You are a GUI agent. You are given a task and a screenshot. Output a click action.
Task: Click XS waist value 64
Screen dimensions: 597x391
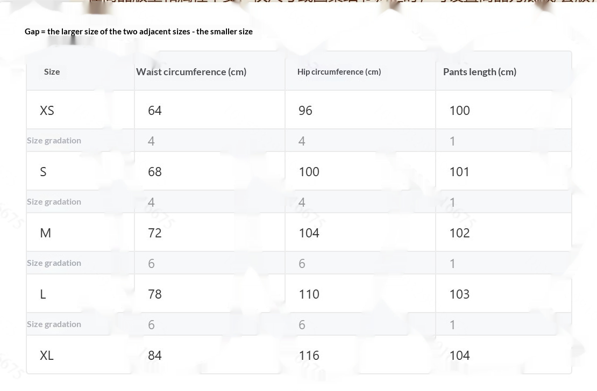(155, 110)
